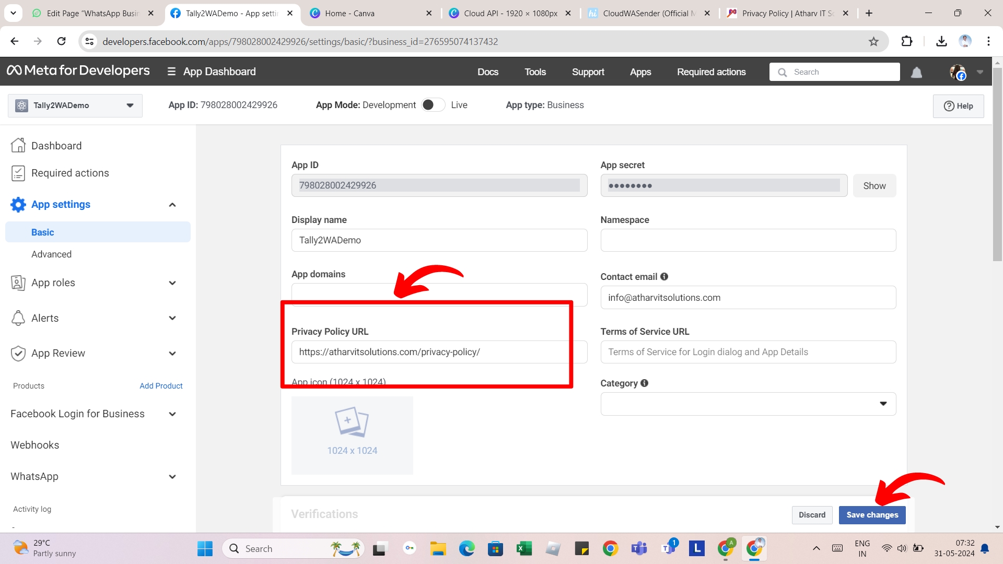Screen dimensions: 1003x564
Task: Open Tools in the top navigation
Action: click(x=535, y=72)
